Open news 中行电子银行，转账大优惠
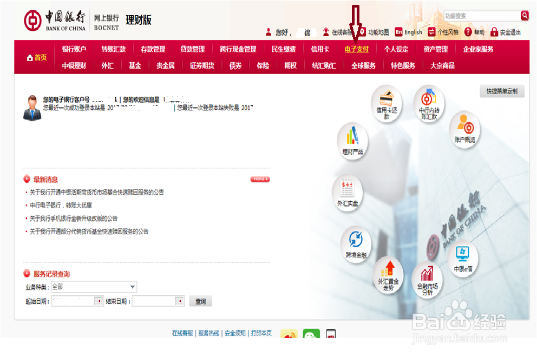The height and width of the screenshot is (357, 537). [61, 205]
